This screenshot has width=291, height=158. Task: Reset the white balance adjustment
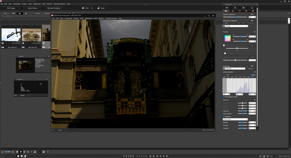click(x=252, y=21)
